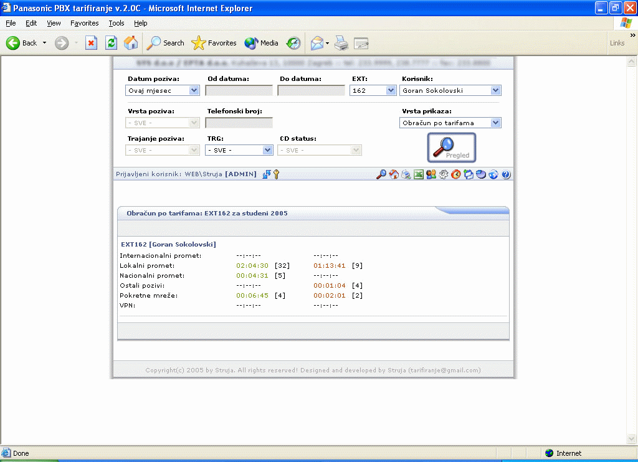Open the blue help question mark icon
Screen dimensions: 638x462
click(506, 174)
